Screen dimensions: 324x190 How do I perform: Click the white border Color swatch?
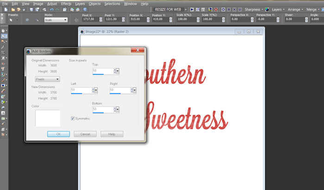(x=48, y=118)
